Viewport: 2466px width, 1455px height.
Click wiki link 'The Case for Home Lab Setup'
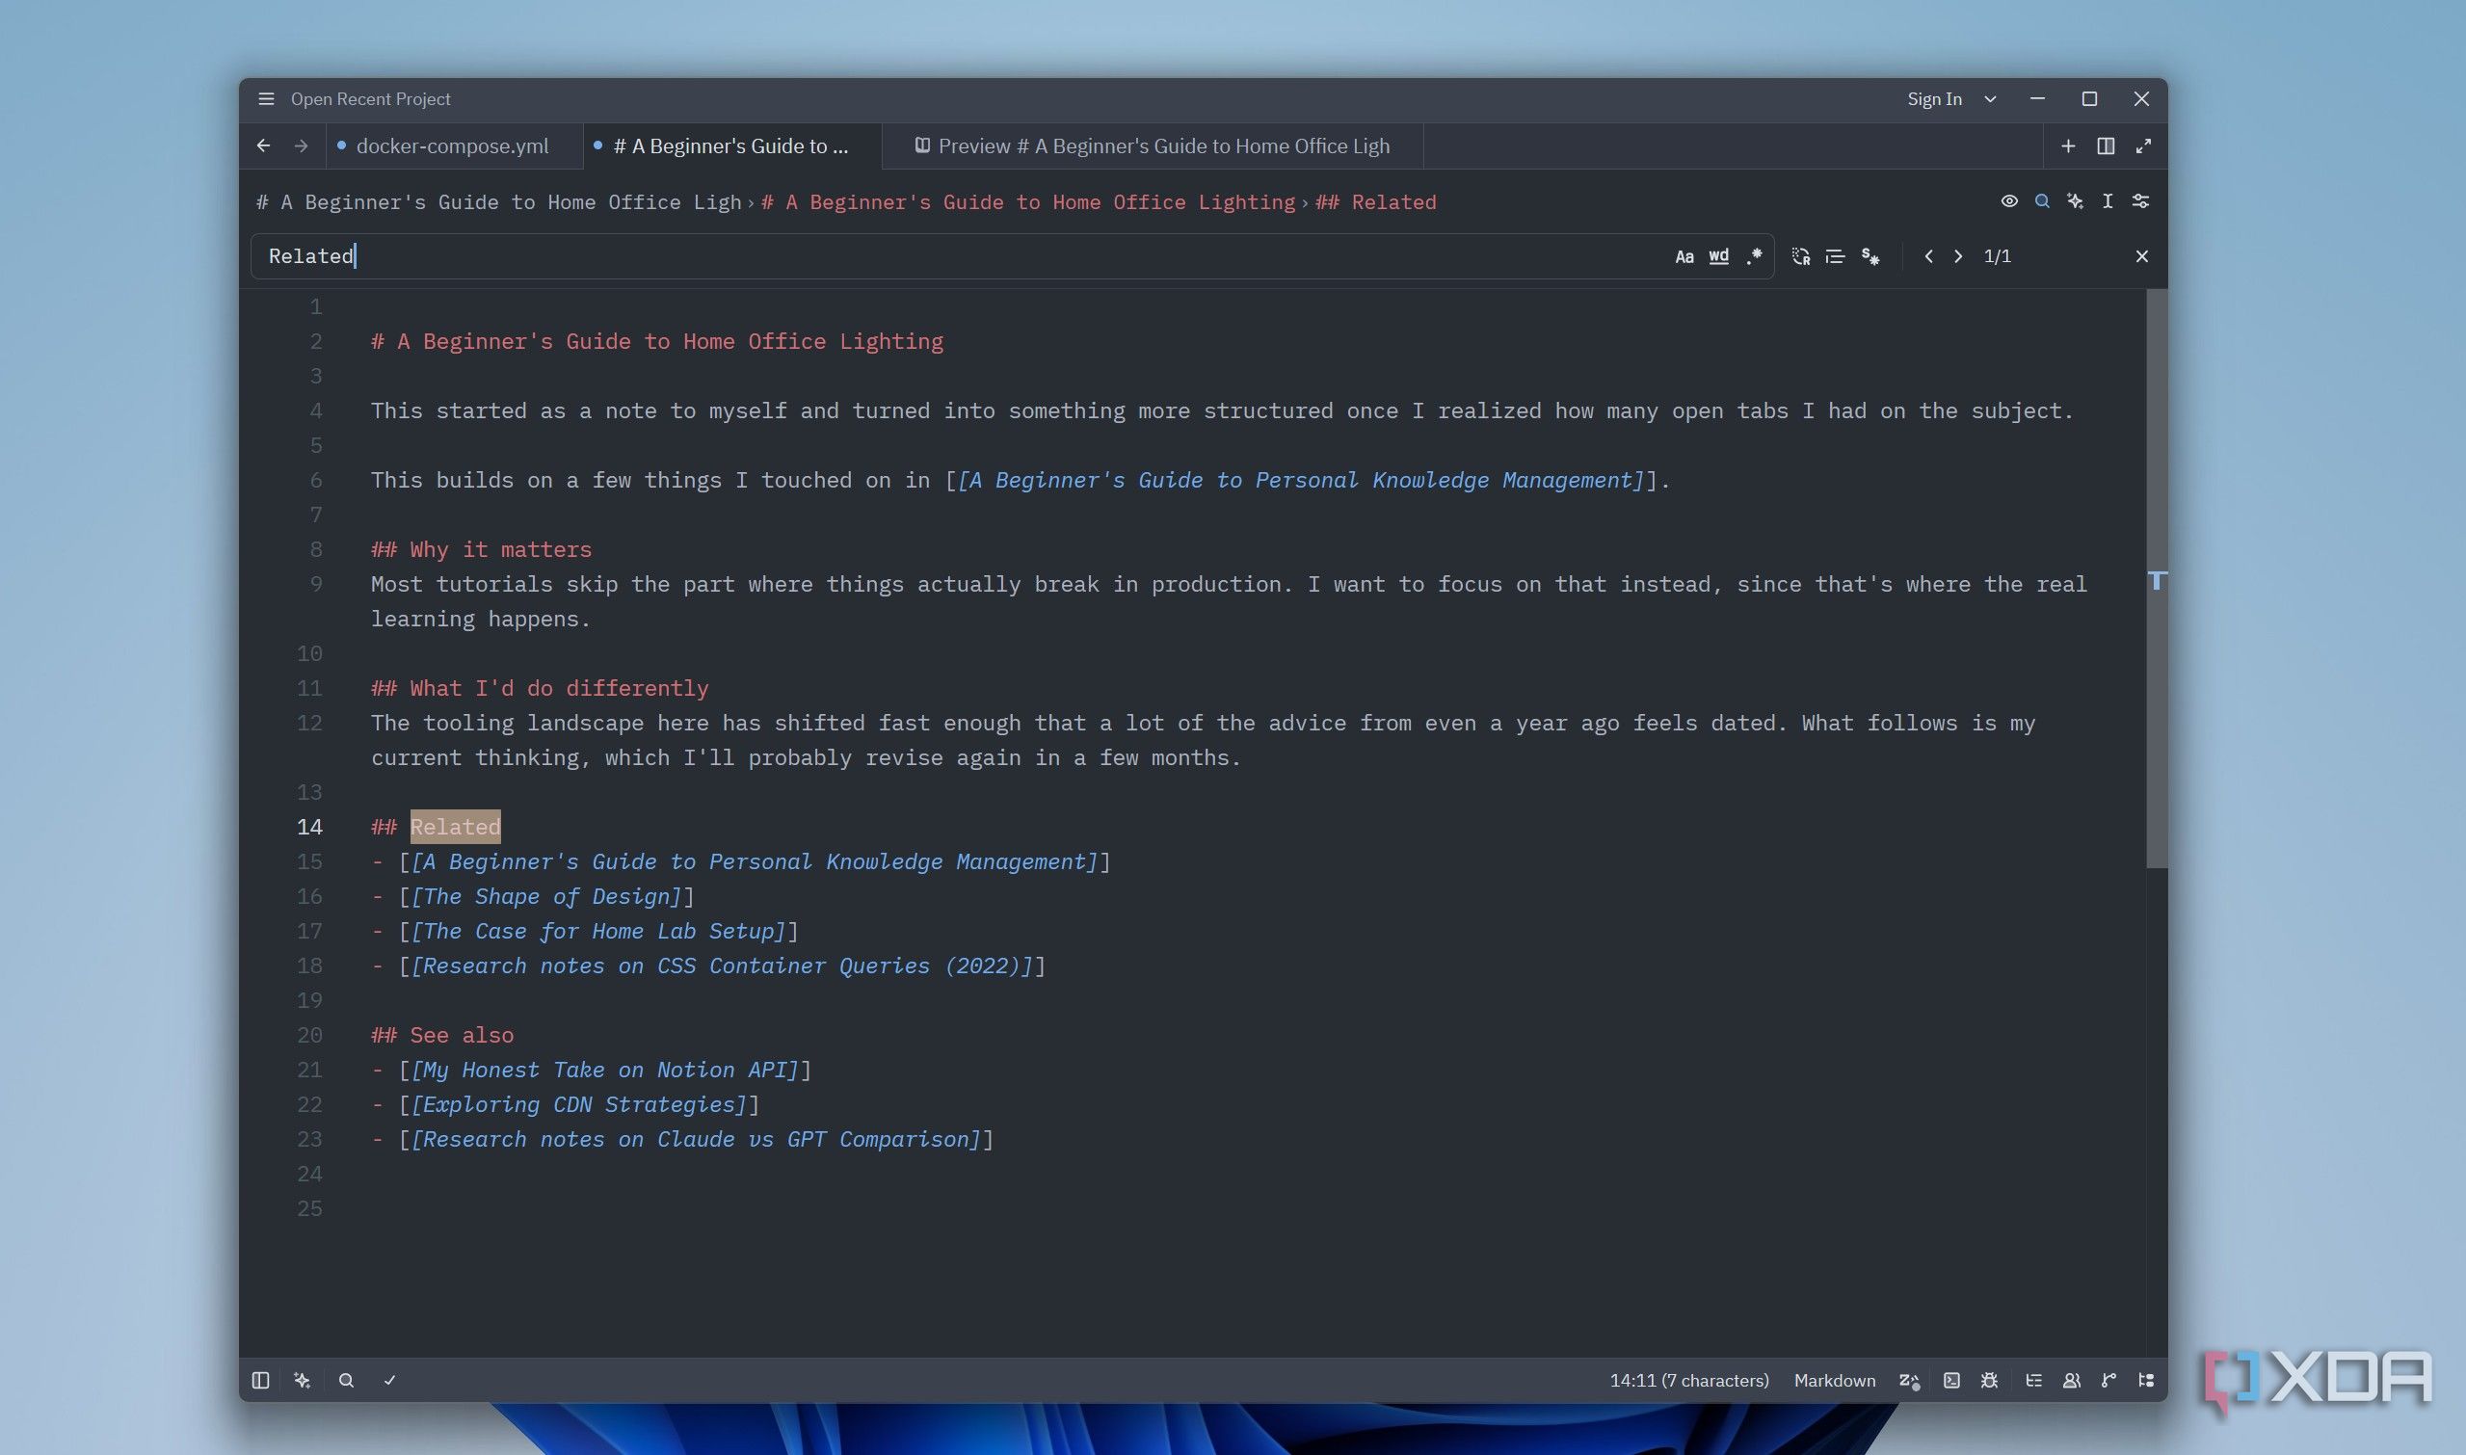tap(599, 932)
